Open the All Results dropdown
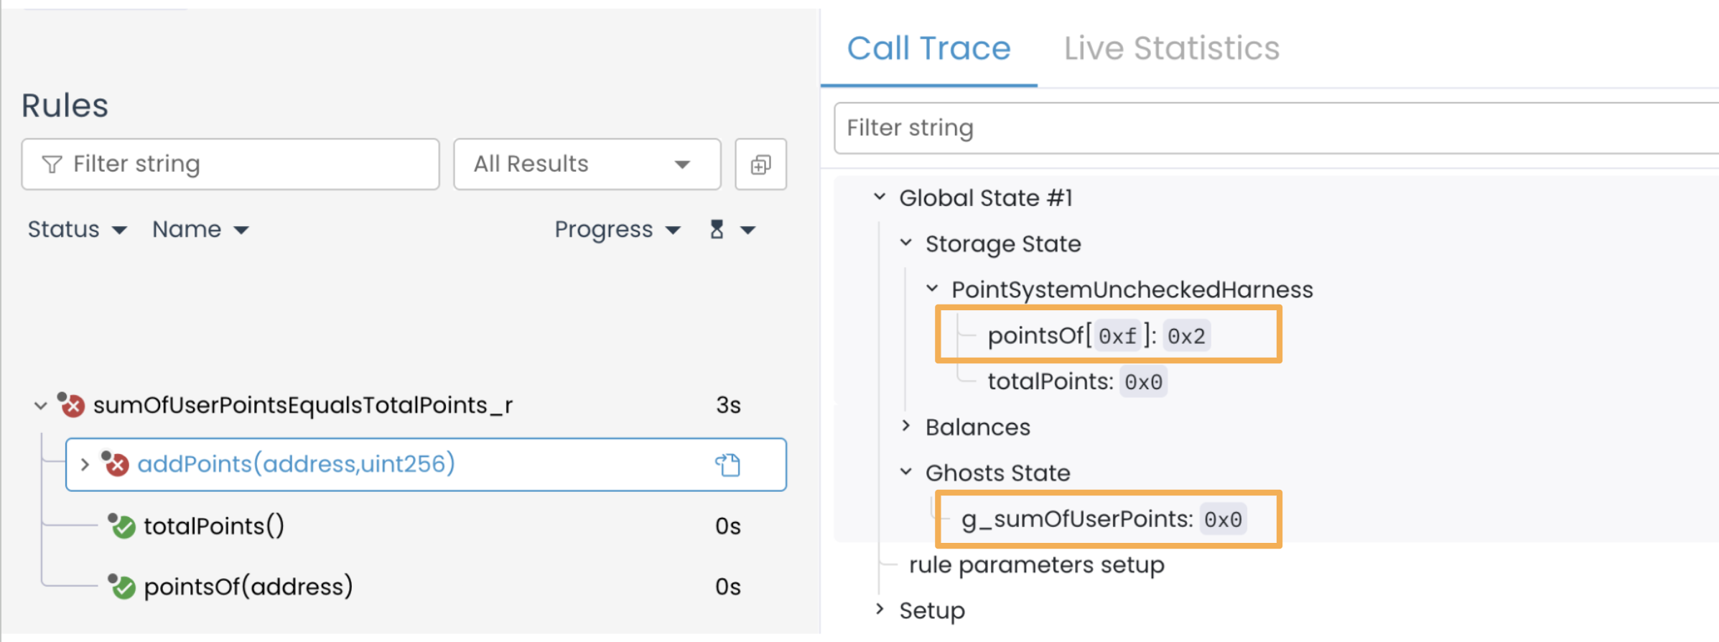The height and width of the screenshot is (642, 1719). [586, 164]
